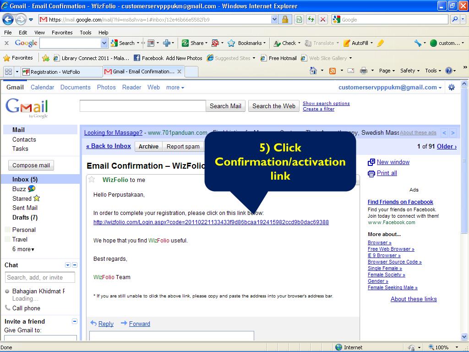Image resolution: width=469 pixels, height=352 pixels.
Task: Collapse the Invite a friend section
Action: (75, 321)
